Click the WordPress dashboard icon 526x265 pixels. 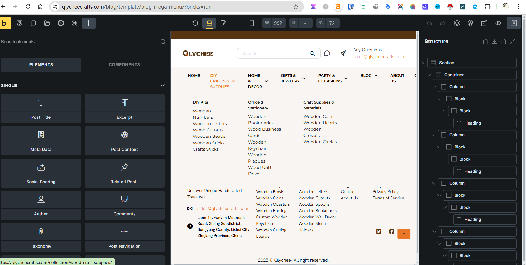point(470,23)
